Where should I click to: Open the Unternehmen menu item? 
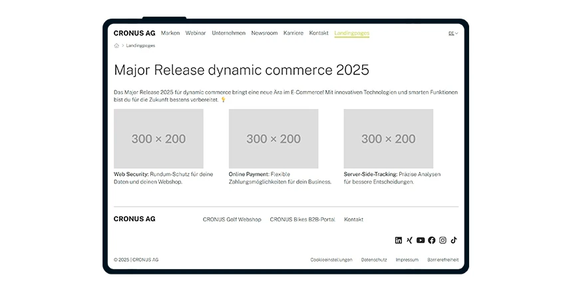tap(229, 33)
